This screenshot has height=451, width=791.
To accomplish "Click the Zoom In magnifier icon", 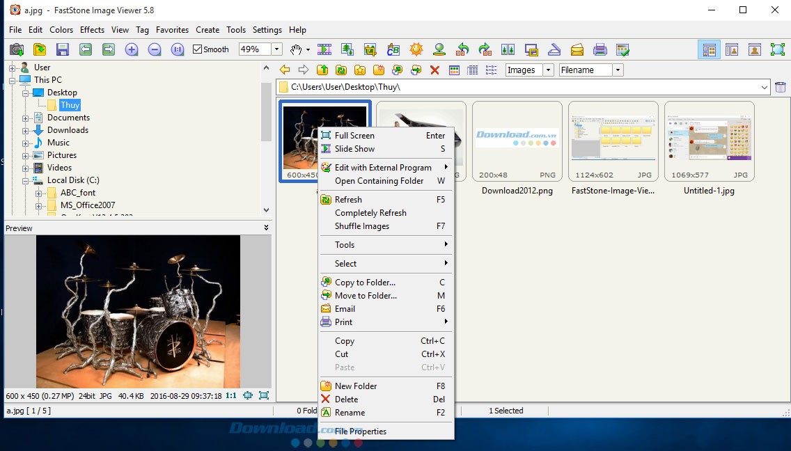I will pyautogui.click(x=132, y=49).
